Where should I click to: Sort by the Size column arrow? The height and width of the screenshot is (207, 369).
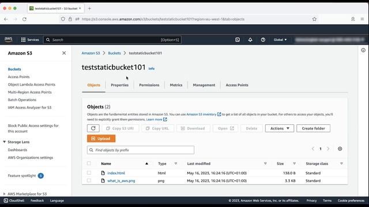coord(294,163)
